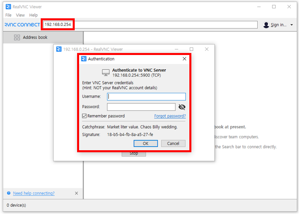The height and width of the screenshot is (214, 300).
Task: Click the 192.168.0.254::5900 (TCP) server address text
Action: click(x=136, y=75)
